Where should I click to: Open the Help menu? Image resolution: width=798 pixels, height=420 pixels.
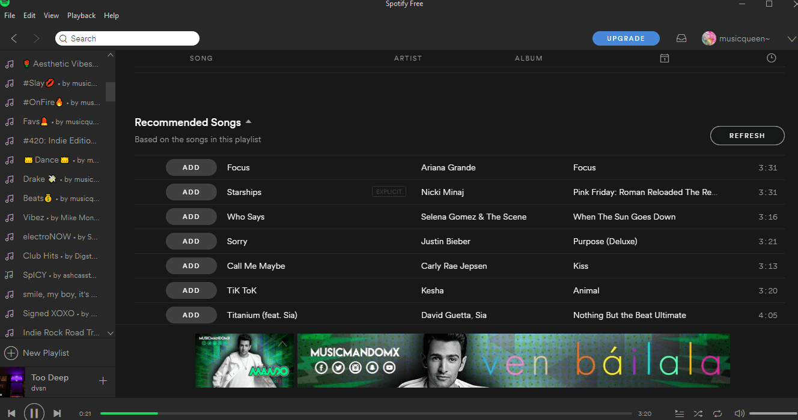click(111, 16)
